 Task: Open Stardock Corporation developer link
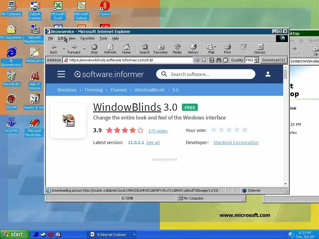pos(236,143)
